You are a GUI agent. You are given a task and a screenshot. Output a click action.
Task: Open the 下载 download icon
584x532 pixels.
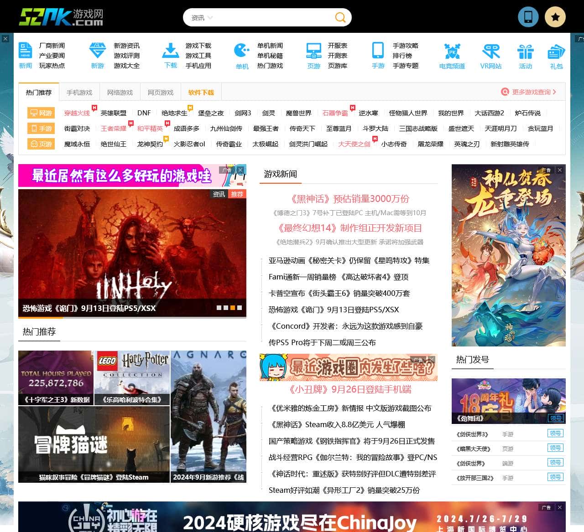tap(171, 56)
